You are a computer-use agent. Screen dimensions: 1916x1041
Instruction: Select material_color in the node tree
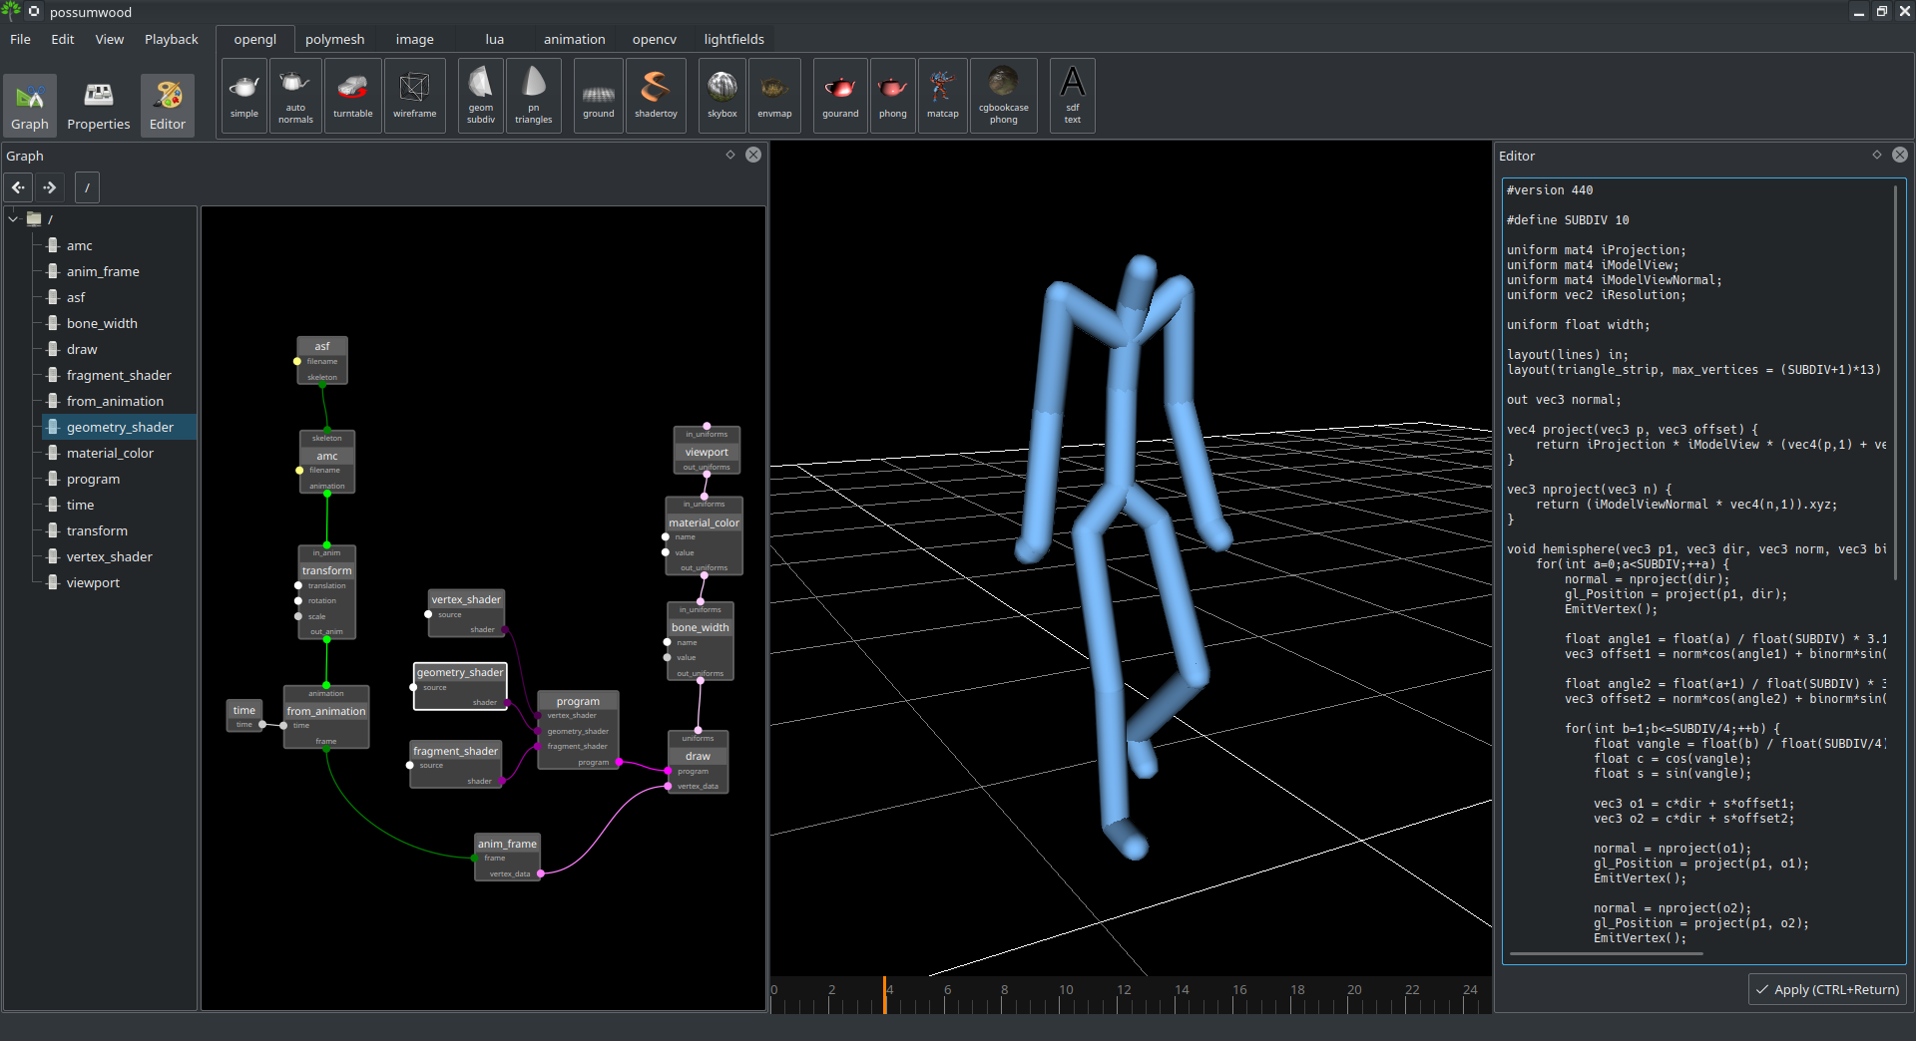[110, 453]
